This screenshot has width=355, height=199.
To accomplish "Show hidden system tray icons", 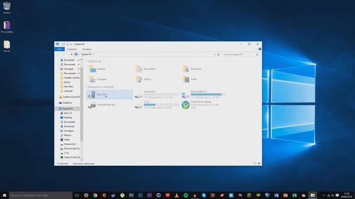I will [x=324, y=195].
